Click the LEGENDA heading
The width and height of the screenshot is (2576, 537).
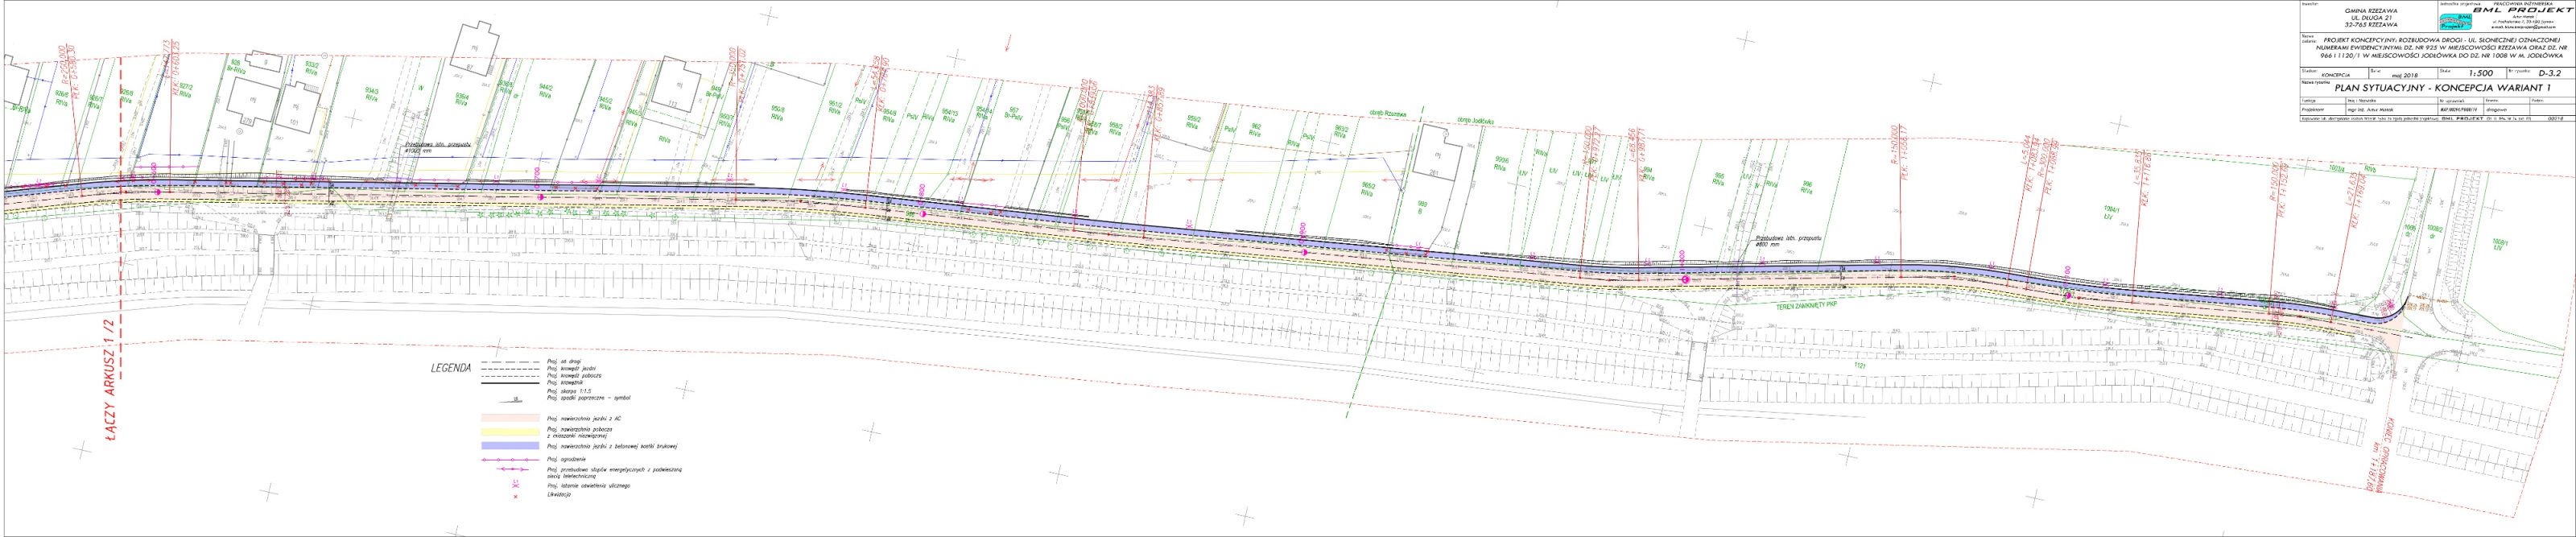tap(450, 368)
